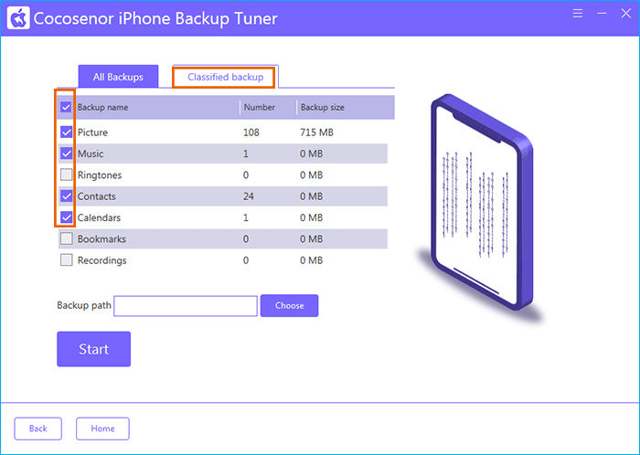The image size is (640, 455).
Task: Select the Contacts row label
Action: pos(97,196)
